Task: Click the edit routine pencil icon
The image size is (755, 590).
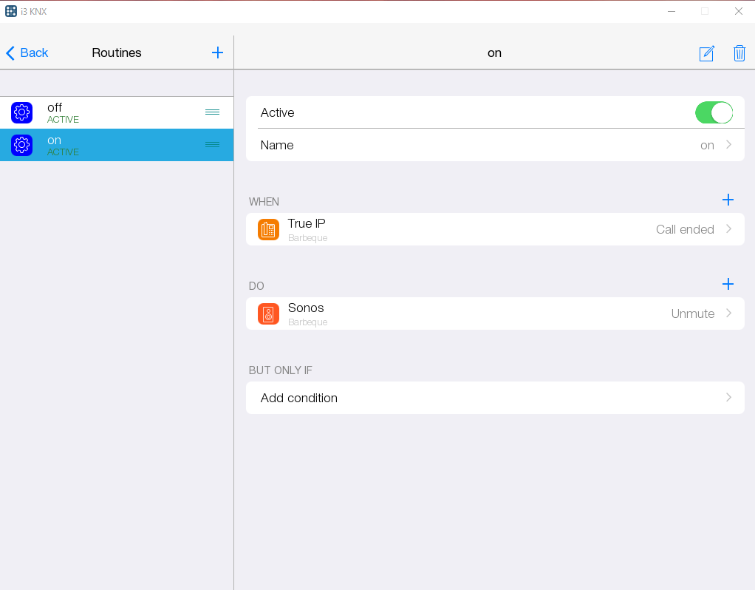Action: click(706, 53)
